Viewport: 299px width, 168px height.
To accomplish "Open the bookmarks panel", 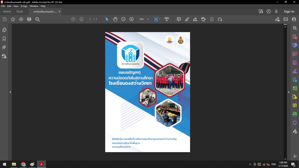I will [4, 39].
